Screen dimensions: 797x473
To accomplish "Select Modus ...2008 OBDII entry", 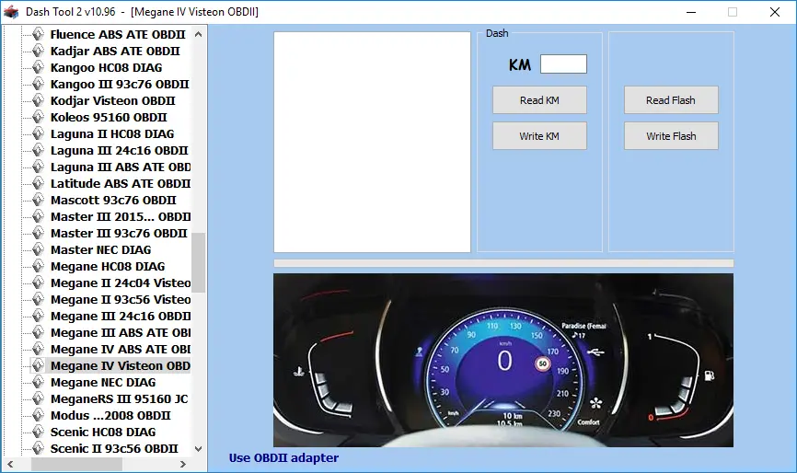I will [110, 415].
